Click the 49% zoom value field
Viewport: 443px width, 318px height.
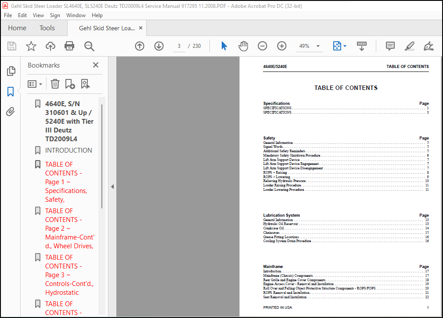coord(304,46)
